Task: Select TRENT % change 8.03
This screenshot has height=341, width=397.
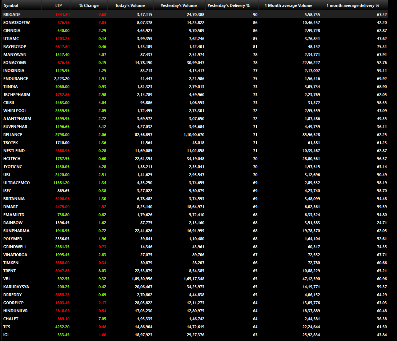Action: 102,271
